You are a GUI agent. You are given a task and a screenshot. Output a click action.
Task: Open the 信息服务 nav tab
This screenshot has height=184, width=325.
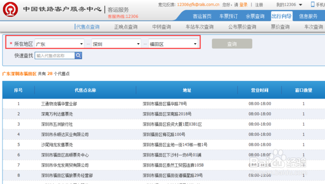[308, 16]
